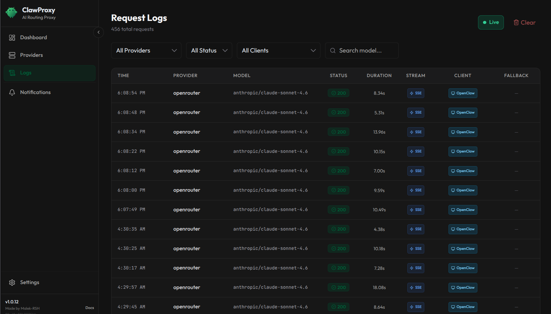Screen dimensions: 551x314
Task: Click the FALLBACK column header
Action: click(x=516, y=75)
